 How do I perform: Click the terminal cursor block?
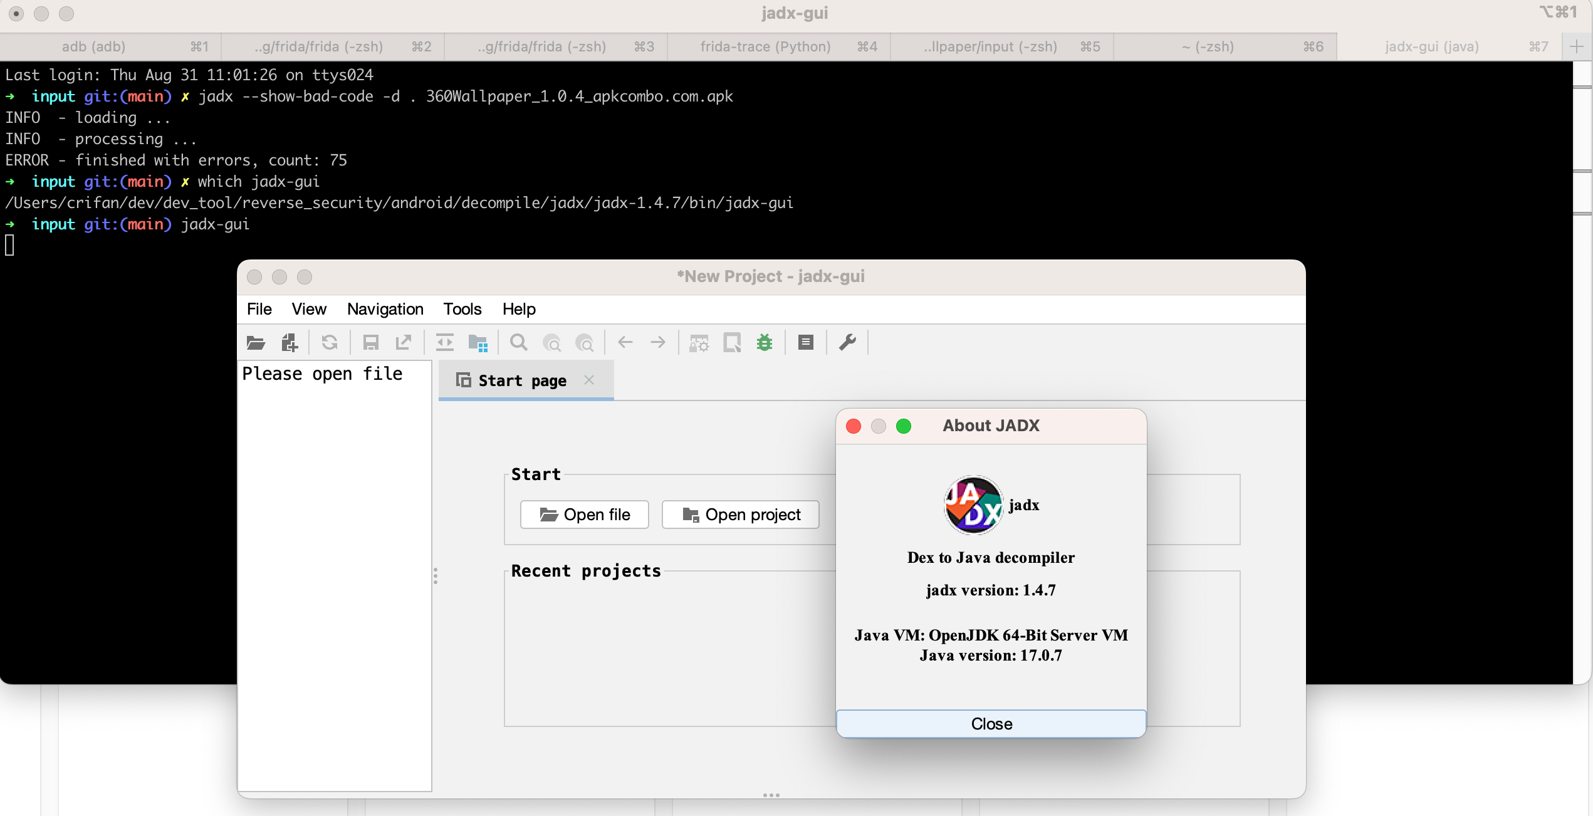[x=9, y=245]
